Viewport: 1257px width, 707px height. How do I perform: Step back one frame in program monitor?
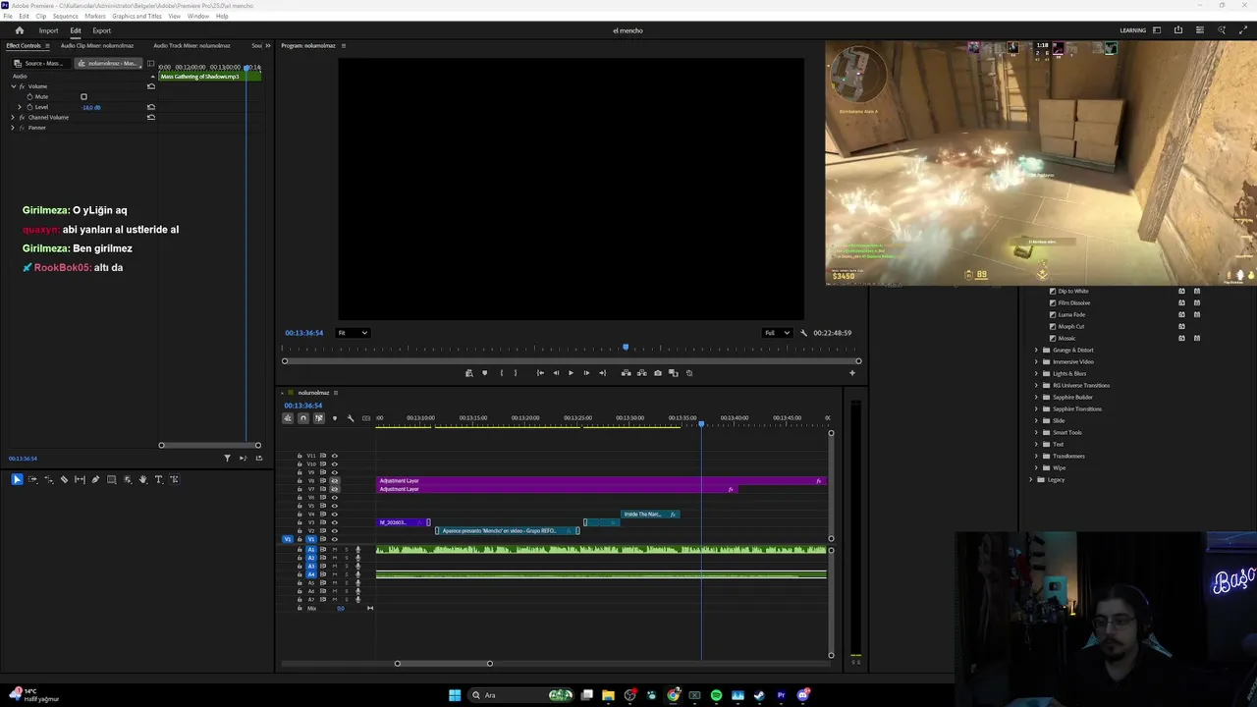[555, 373]
